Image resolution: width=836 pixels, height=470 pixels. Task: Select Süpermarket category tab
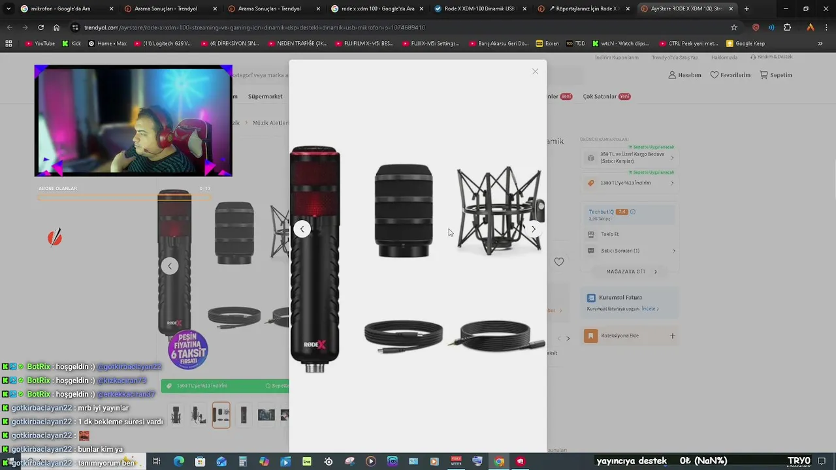coord(265,97)
